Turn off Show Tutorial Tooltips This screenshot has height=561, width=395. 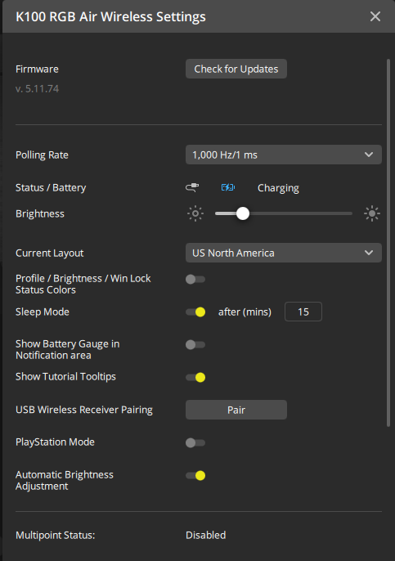(195, 377)
